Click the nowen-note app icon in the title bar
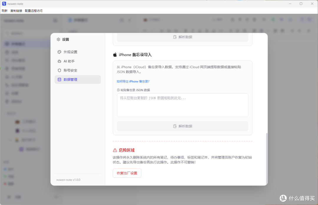 (4, 4)
